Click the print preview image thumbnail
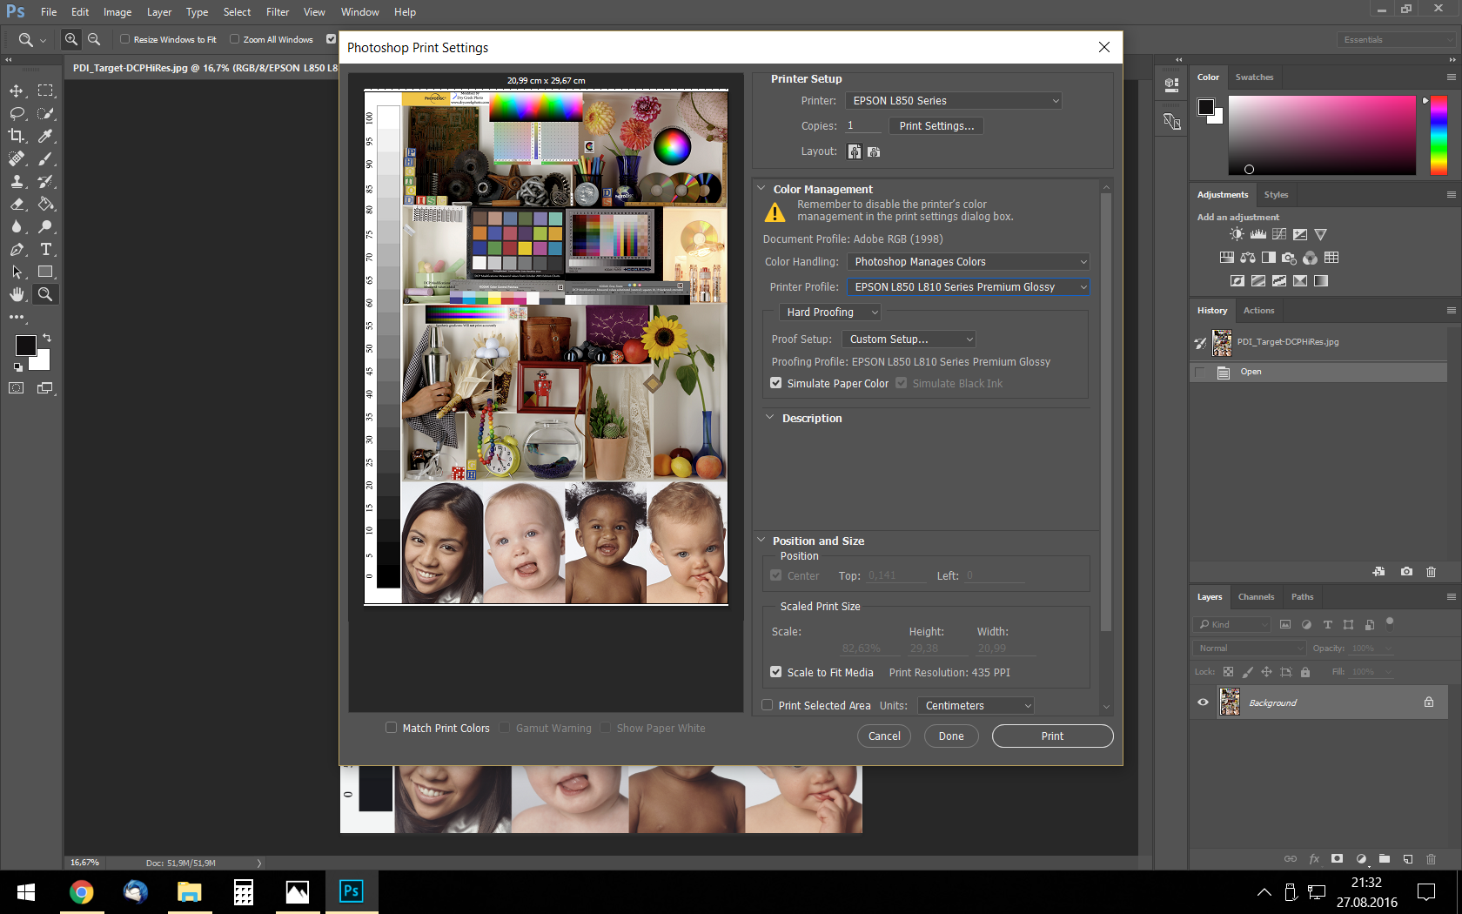This screenshot has width=1462, height=914. (x=546, y=346)
